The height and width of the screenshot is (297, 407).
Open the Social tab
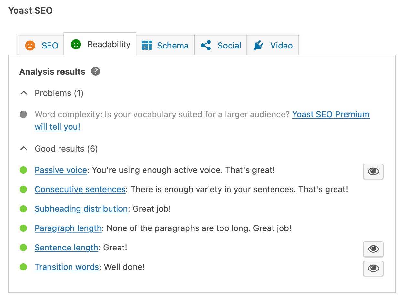229,46
